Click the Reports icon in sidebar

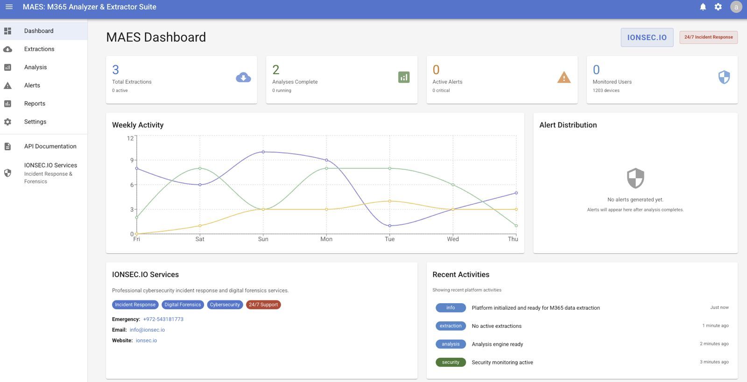pos(7,104)
